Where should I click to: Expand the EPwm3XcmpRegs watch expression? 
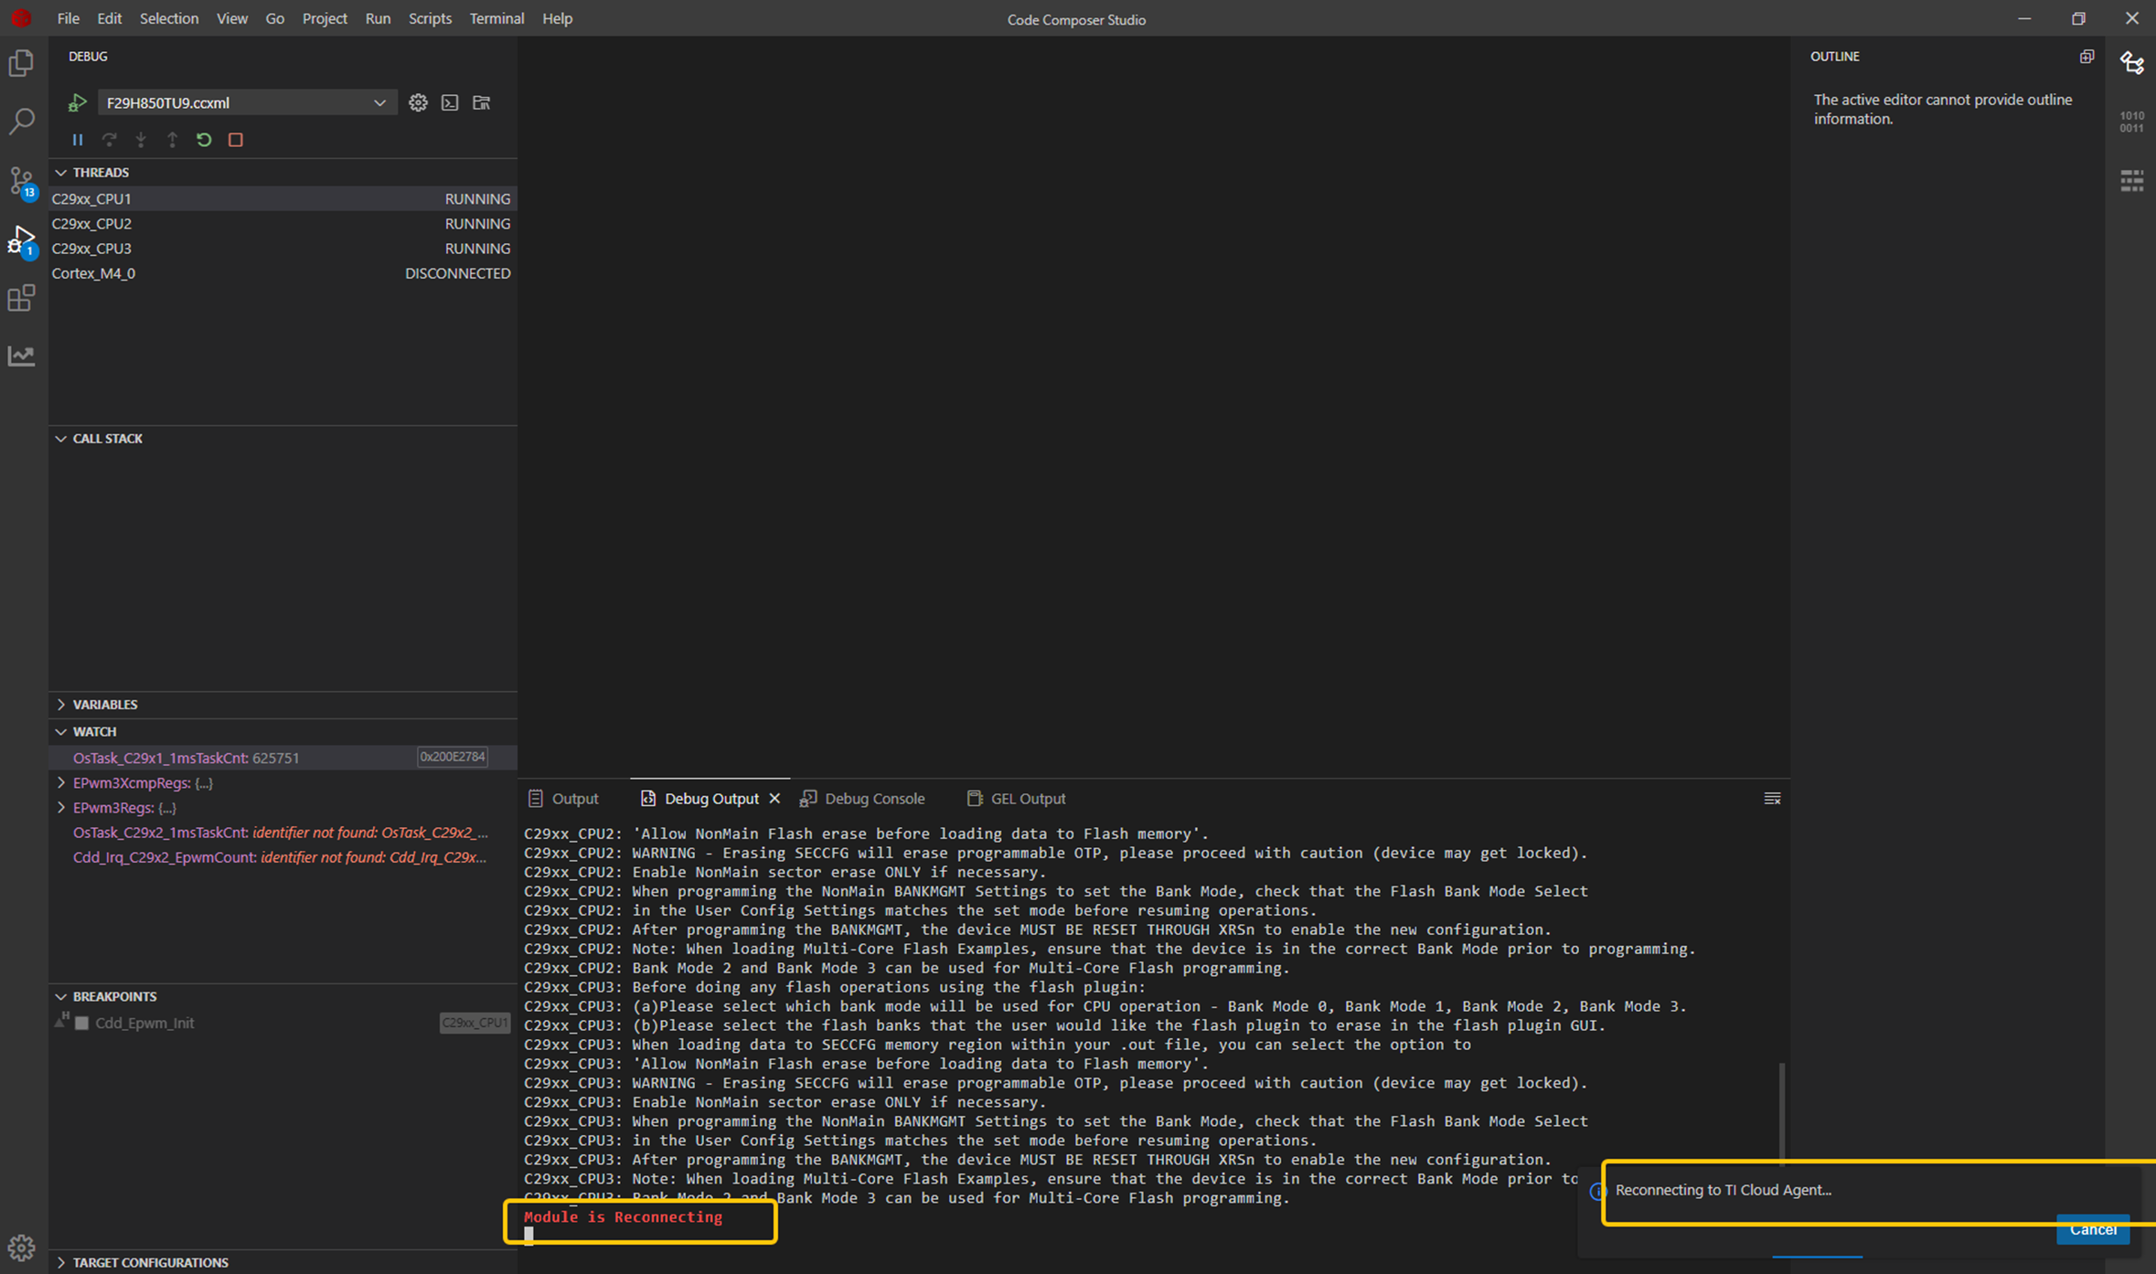(x=61, y=783)
